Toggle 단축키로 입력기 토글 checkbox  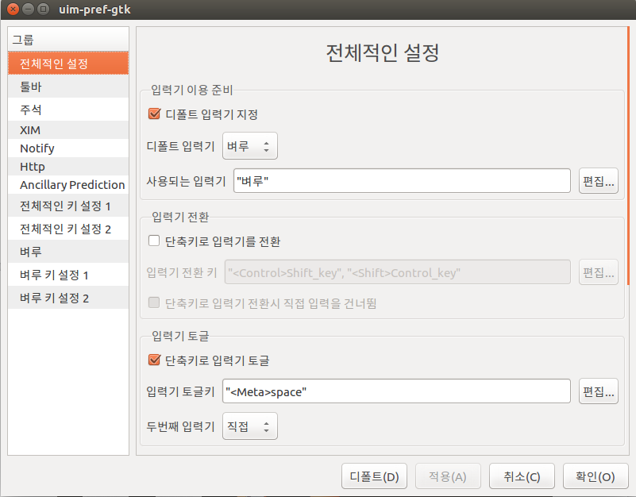154,360
